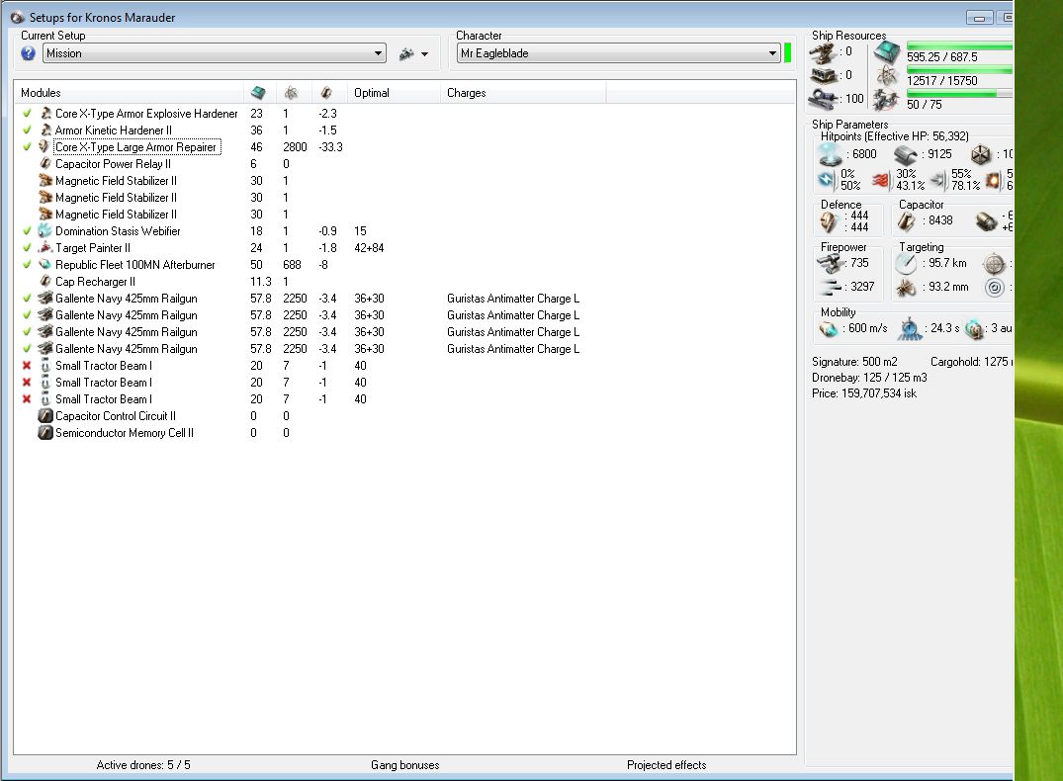Toggle Target Painter II active checkmark

27,248
